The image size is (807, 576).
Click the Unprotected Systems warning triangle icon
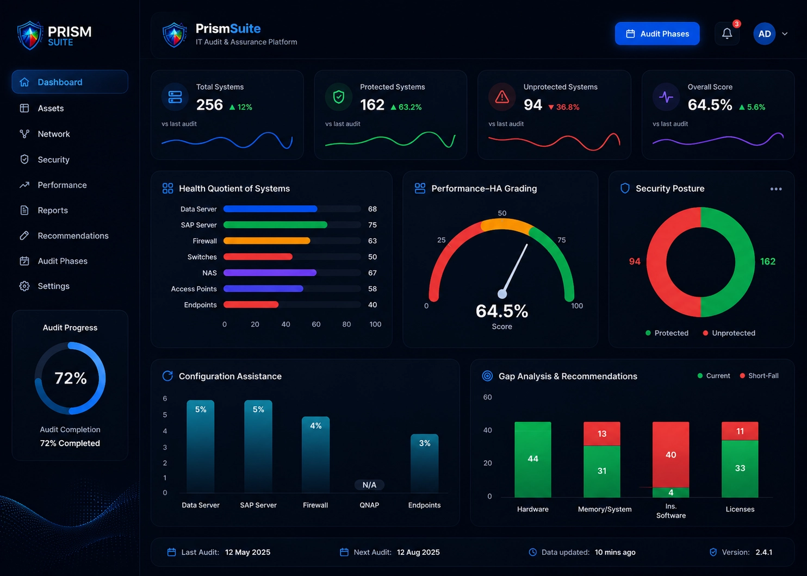click(x=502, y=97)
